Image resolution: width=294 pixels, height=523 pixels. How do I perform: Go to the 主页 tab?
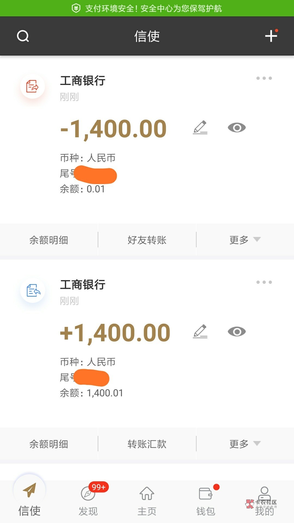[x=147, y=501]
